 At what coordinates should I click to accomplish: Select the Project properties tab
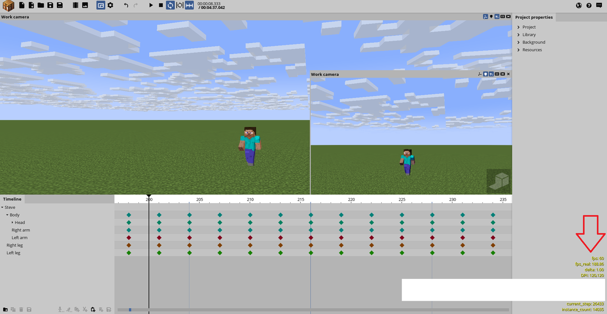534,17
